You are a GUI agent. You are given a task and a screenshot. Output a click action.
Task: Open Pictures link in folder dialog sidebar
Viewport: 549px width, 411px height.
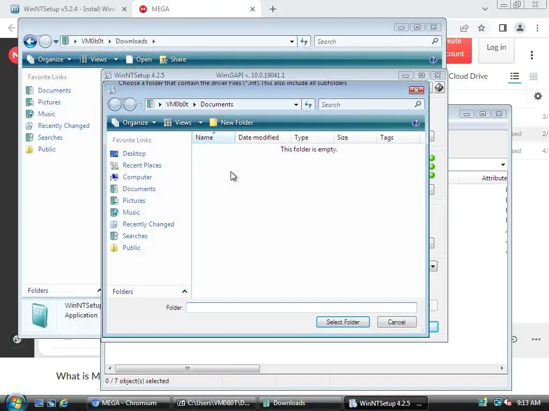click(133, 201)
